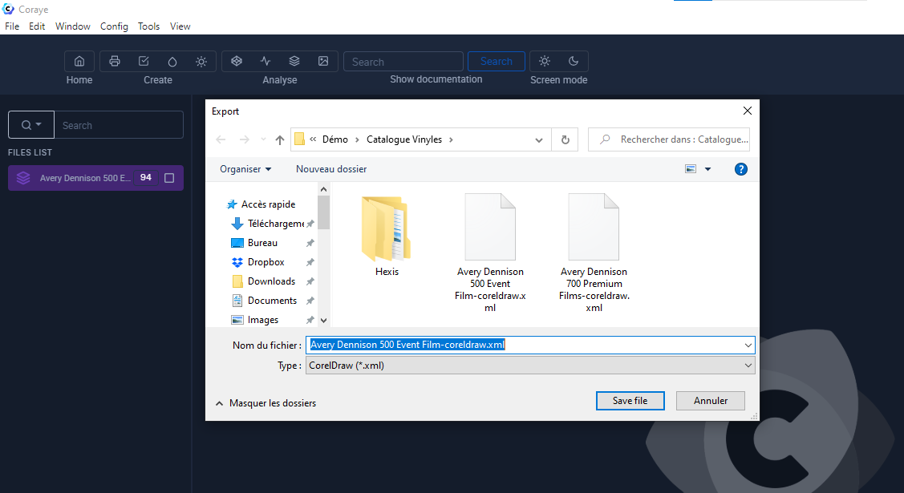Click the sun-shaped icon in Create group
The height and width of the screenshot is (493, 904).
tap(201, 62)
